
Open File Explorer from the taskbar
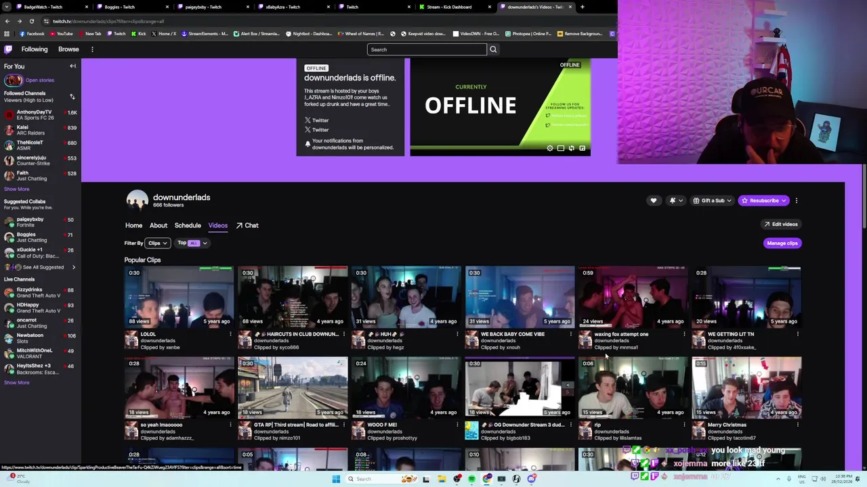pyautogui.click(x=442, y=479)
